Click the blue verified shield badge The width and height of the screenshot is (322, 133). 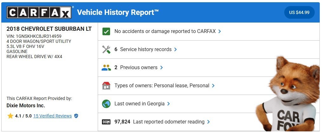[76, 116]
